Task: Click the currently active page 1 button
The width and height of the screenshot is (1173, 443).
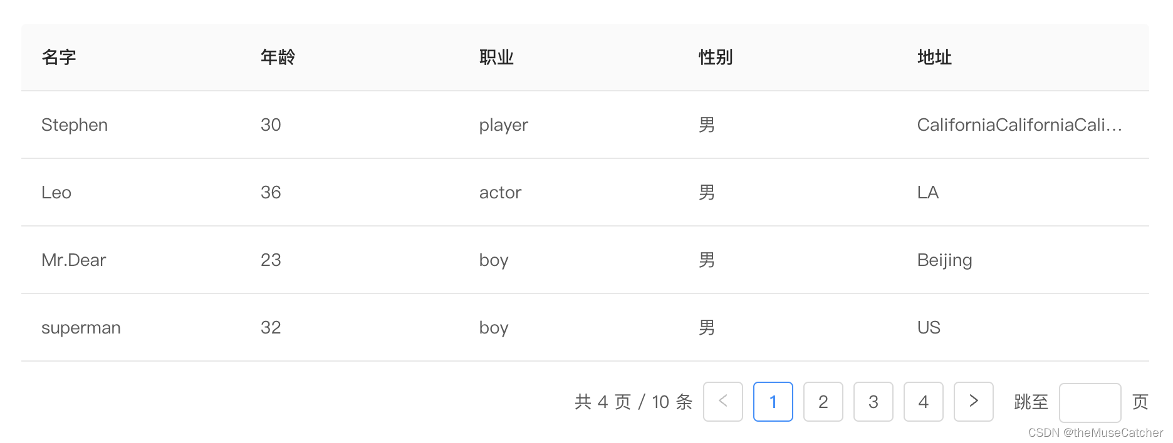Action: [x=773, y=402]
